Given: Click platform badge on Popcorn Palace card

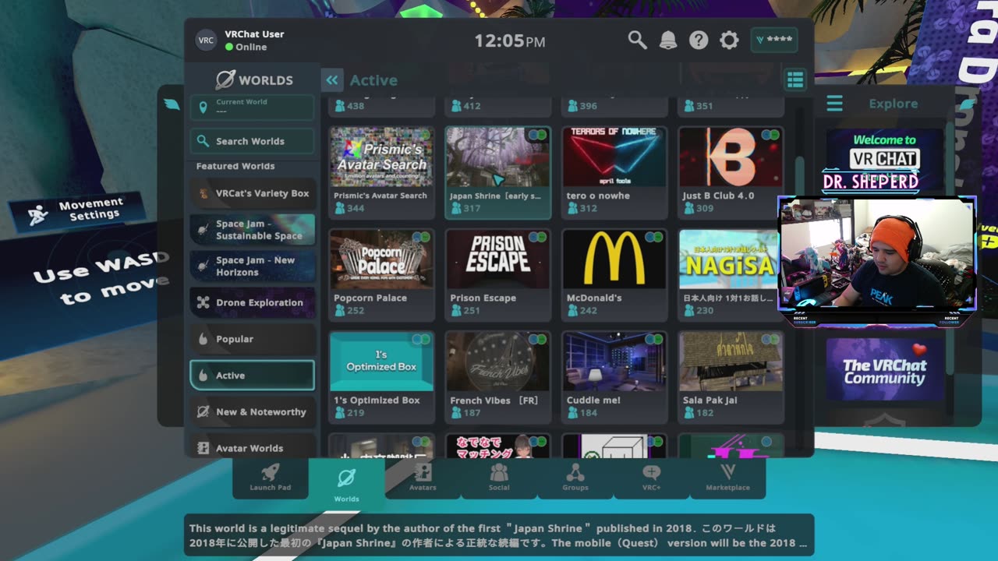Looking at the screenshot, I should [421, 237].
